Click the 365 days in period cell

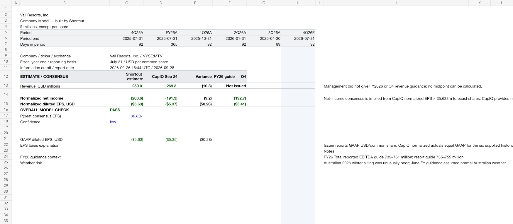pyautogui.click(x=161, y=44)
